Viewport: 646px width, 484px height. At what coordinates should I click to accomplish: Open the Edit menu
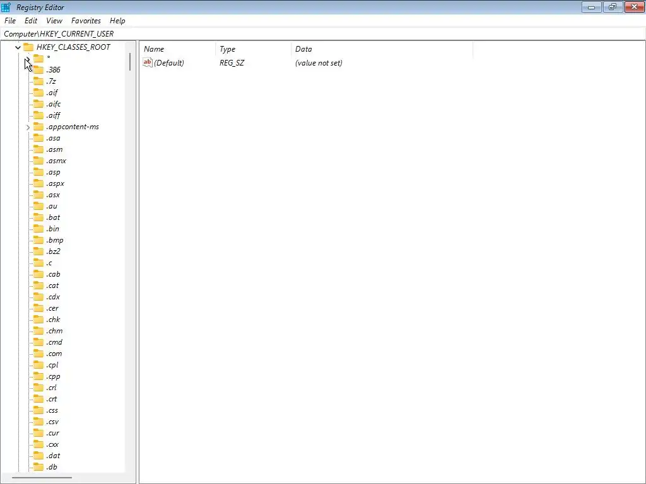(31, 21)
